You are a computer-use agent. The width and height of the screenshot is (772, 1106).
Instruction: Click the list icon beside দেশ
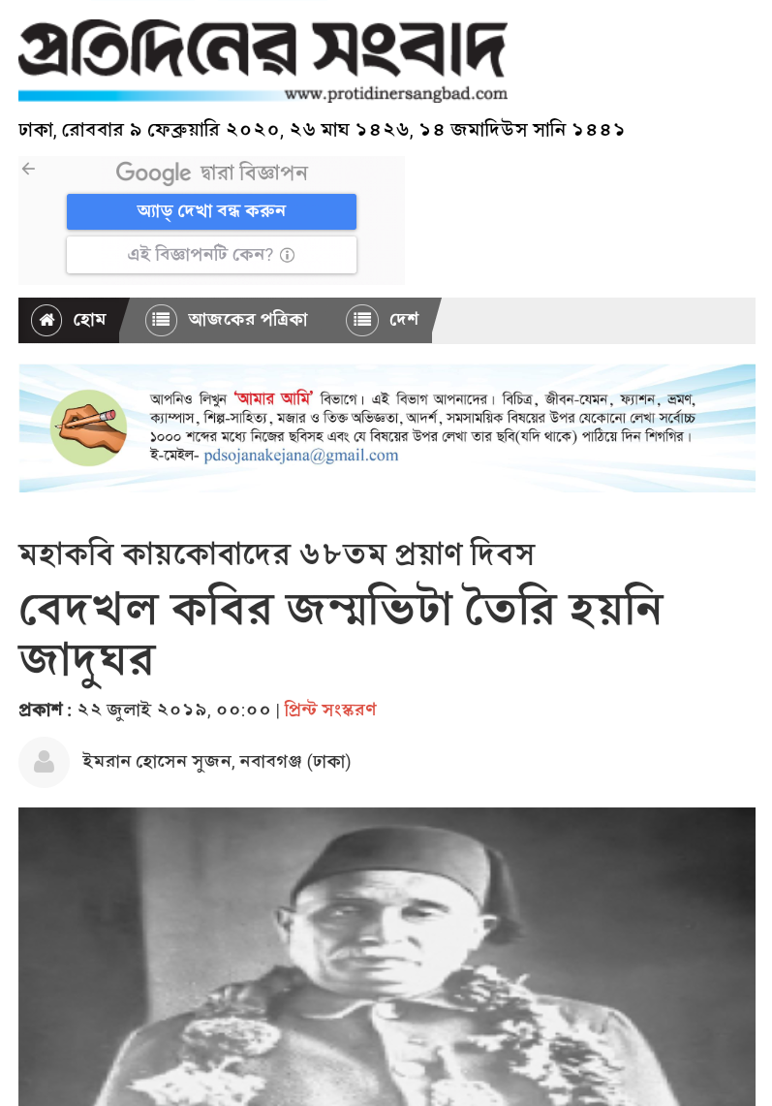(x=362, y=320)
